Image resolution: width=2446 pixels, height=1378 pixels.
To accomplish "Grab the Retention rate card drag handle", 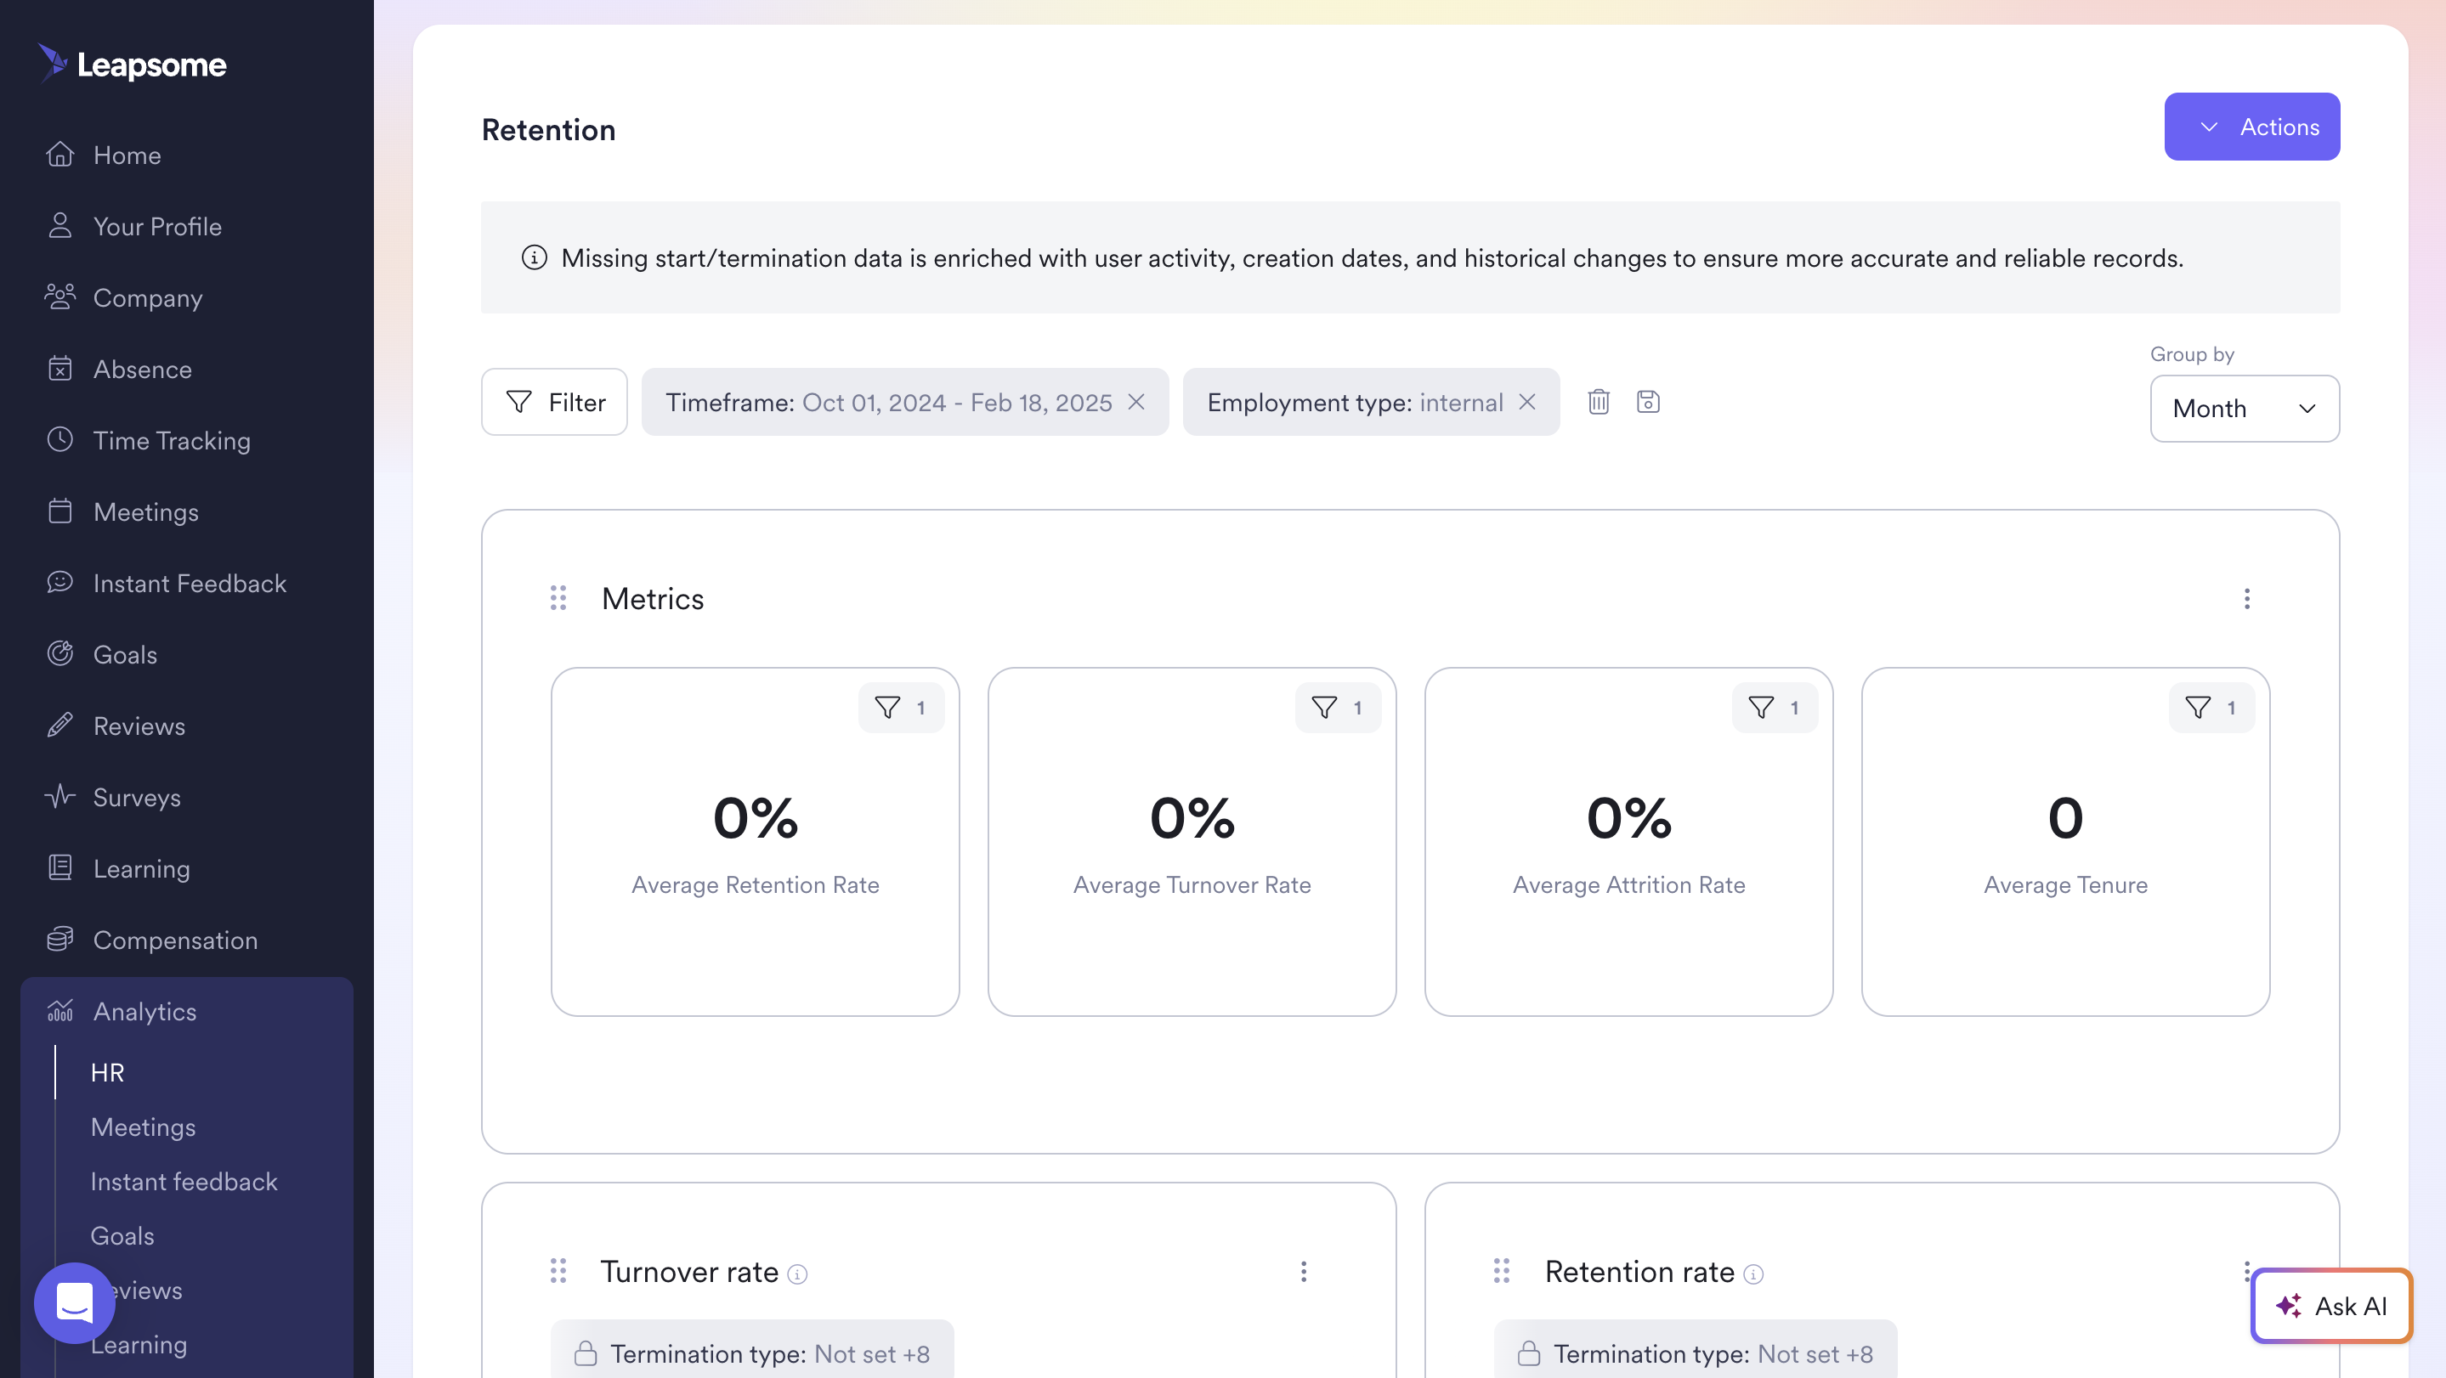I will point(1501,1271).
